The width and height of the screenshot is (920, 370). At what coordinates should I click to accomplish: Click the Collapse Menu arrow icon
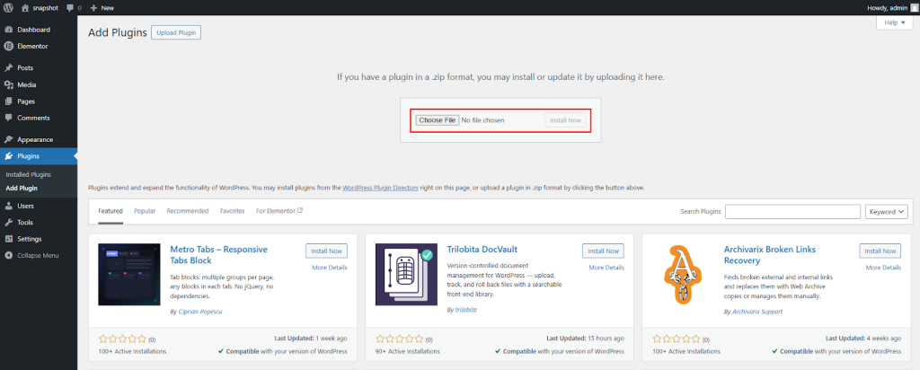tap(9, 255)
